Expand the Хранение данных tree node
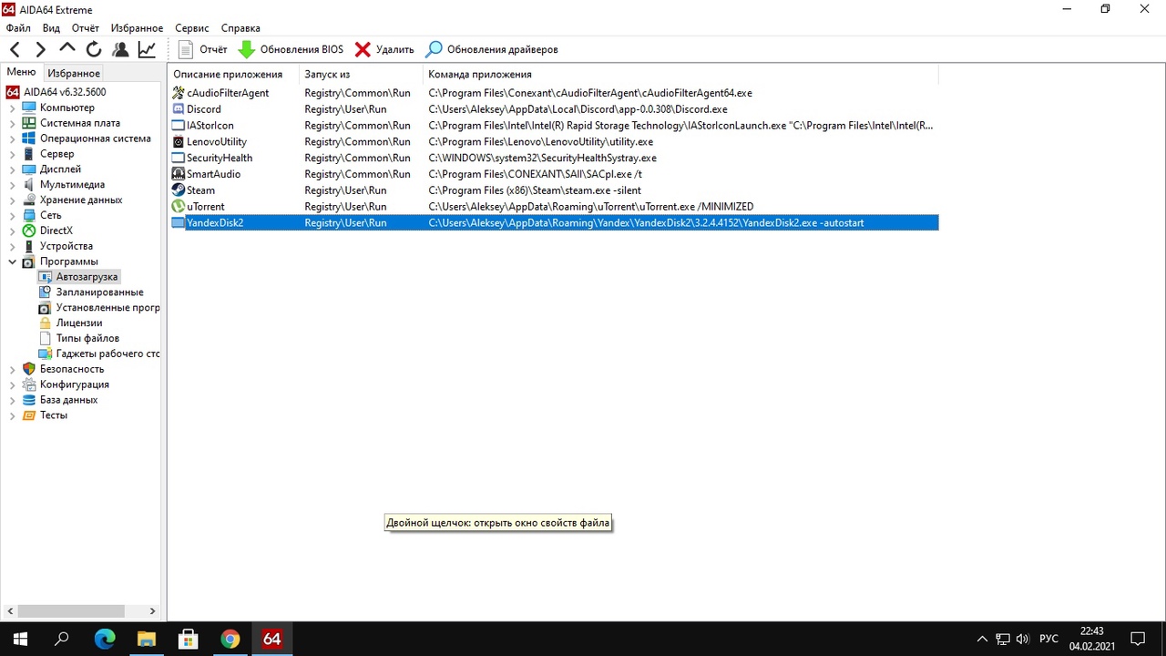Screen dimensions: 1166x656 [13, 200]
